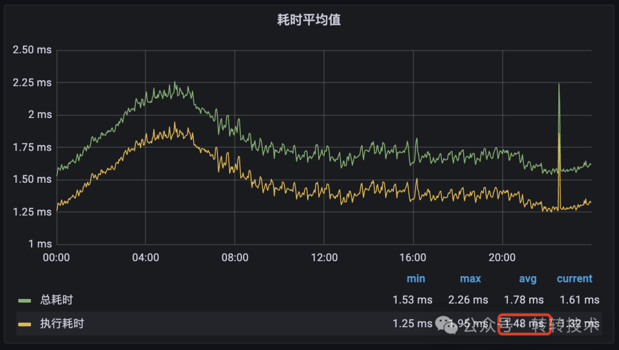Click the 20:00 time axis label
Screen dimensions: 619x350
[x=502, y=258]
